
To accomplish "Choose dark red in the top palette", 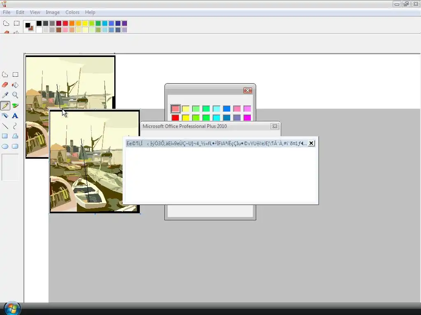I will coord(59,23).
